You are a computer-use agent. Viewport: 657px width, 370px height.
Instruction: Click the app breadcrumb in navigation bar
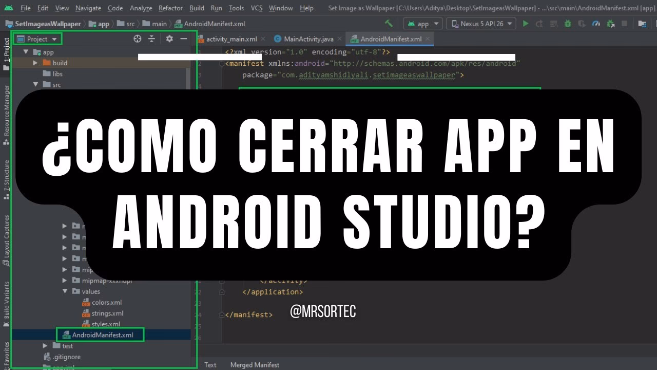[x=99, y=24]
